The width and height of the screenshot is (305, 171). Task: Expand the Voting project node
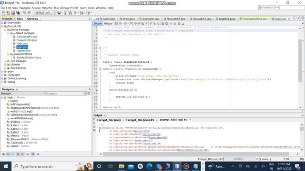[2, 82]
